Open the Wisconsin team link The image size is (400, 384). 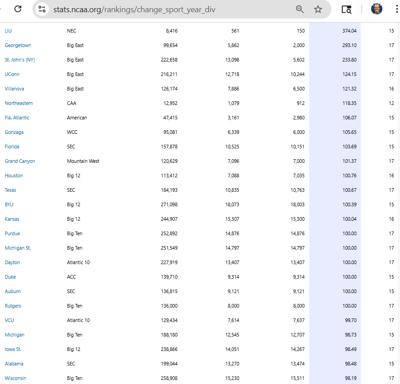[x=15, y=379]
